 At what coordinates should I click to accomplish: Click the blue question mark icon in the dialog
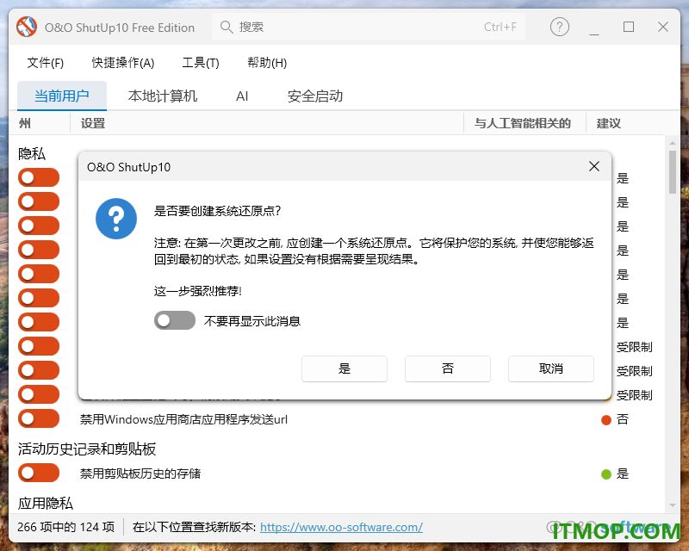[116, 219]
